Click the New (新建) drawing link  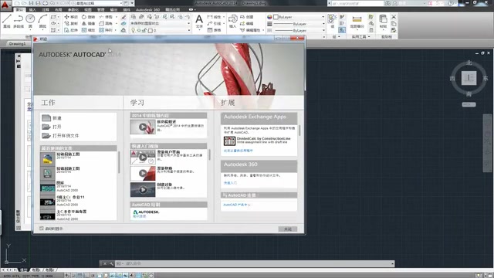tap(57, 118)
